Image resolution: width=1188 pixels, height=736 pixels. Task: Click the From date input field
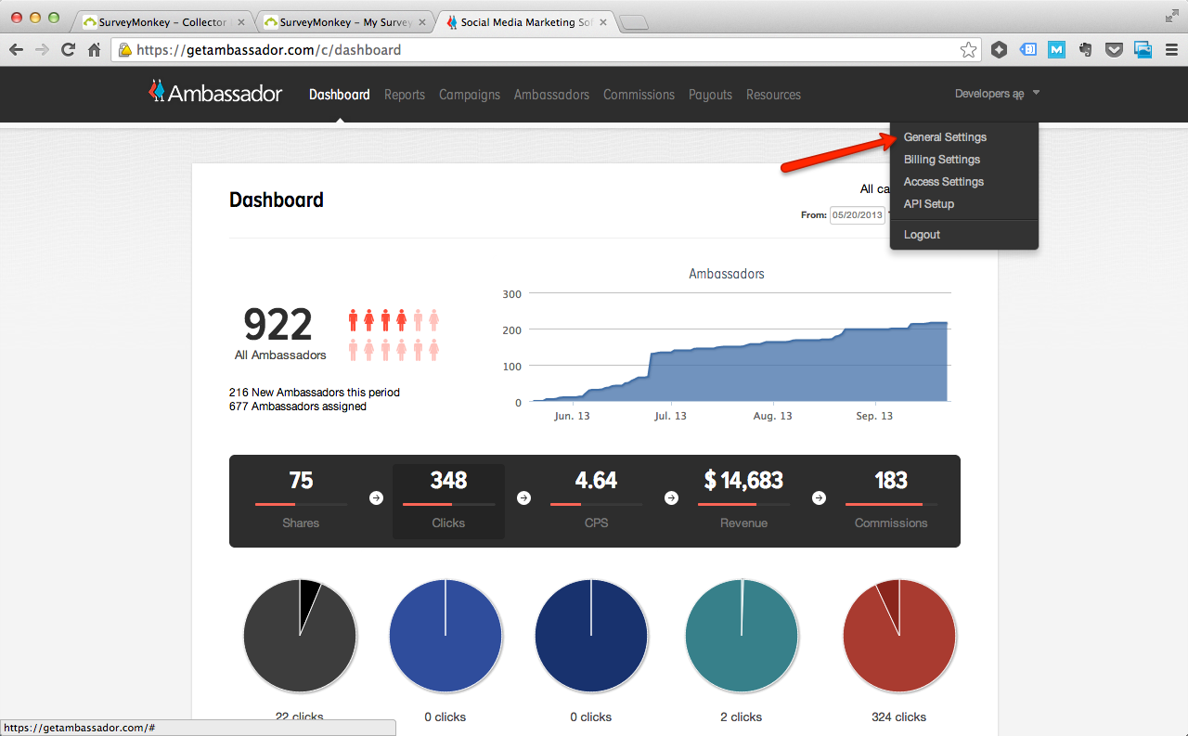click(x=857, y=215)
